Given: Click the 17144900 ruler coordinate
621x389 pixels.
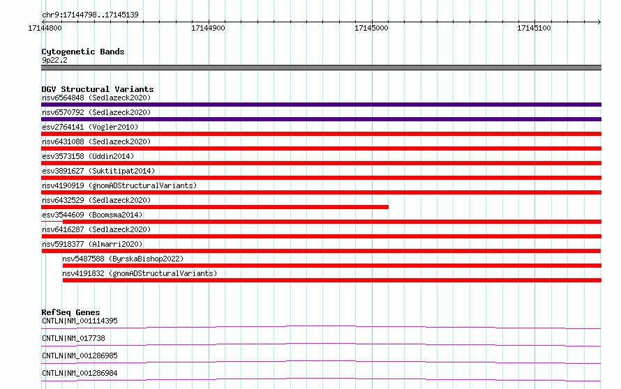Looking at the screenshot, I should tap(208, 28).
